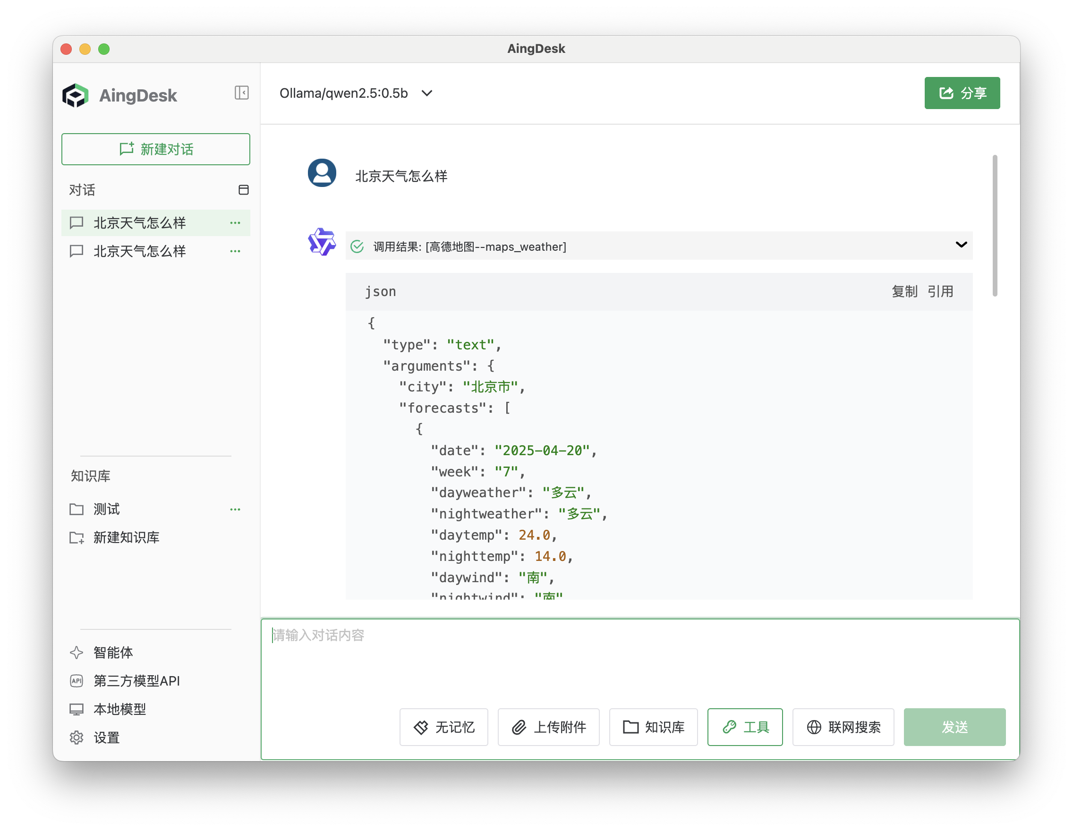Click the archive icon next to 对话 header
1073x831 pixels.
coord(243,190)
